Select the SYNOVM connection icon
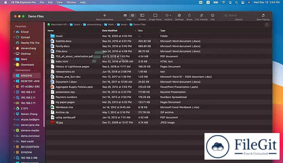283x163 pixels. click(x=18, y=152)
